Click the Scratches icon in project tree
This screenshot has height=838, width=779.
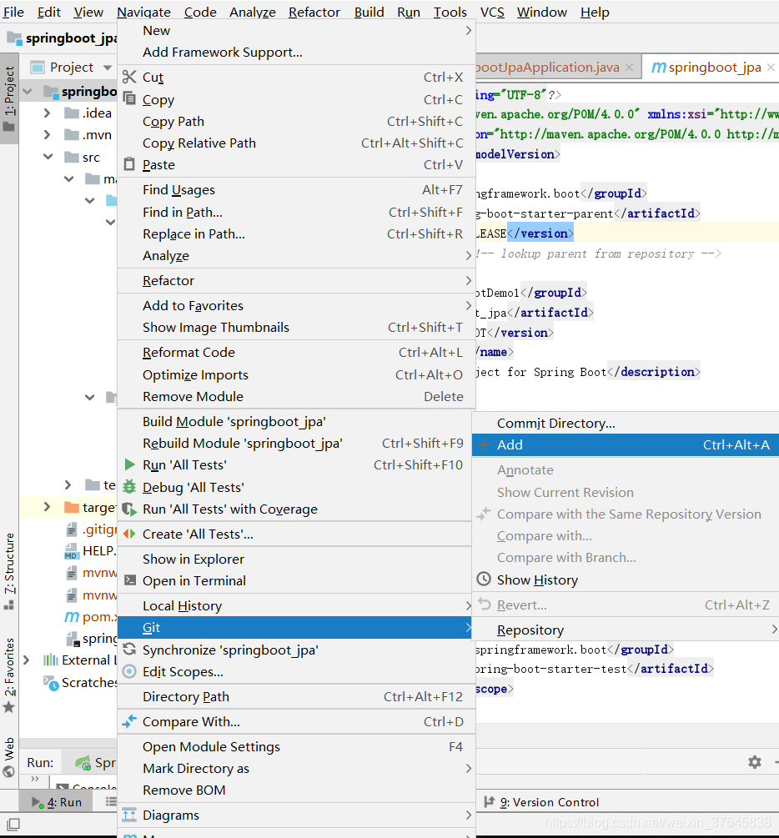pyautogui.click(x=52, y=683)
